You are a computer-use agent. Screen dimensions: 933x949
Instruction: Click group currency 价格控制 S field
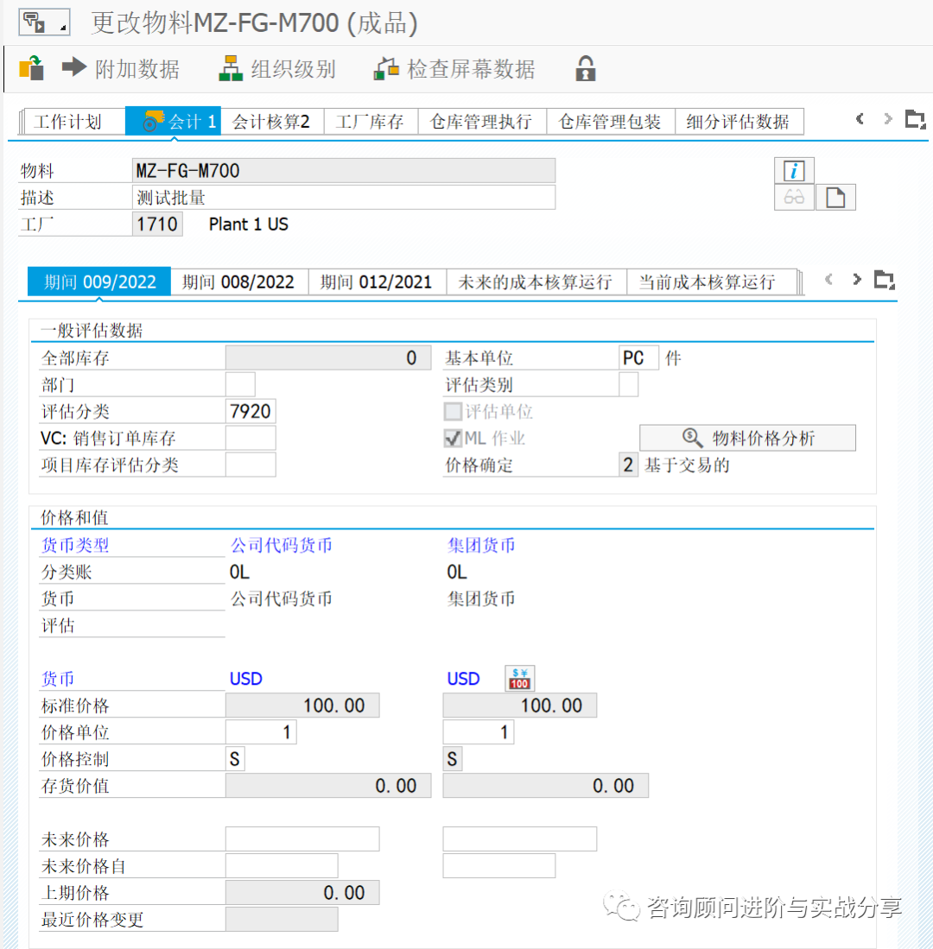pyautogui.click(x=453, y=758)
